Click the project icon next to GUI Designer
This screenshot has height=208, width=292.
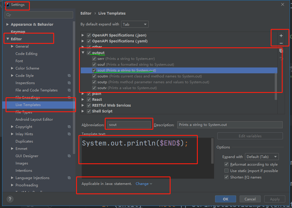coord(69,156)
